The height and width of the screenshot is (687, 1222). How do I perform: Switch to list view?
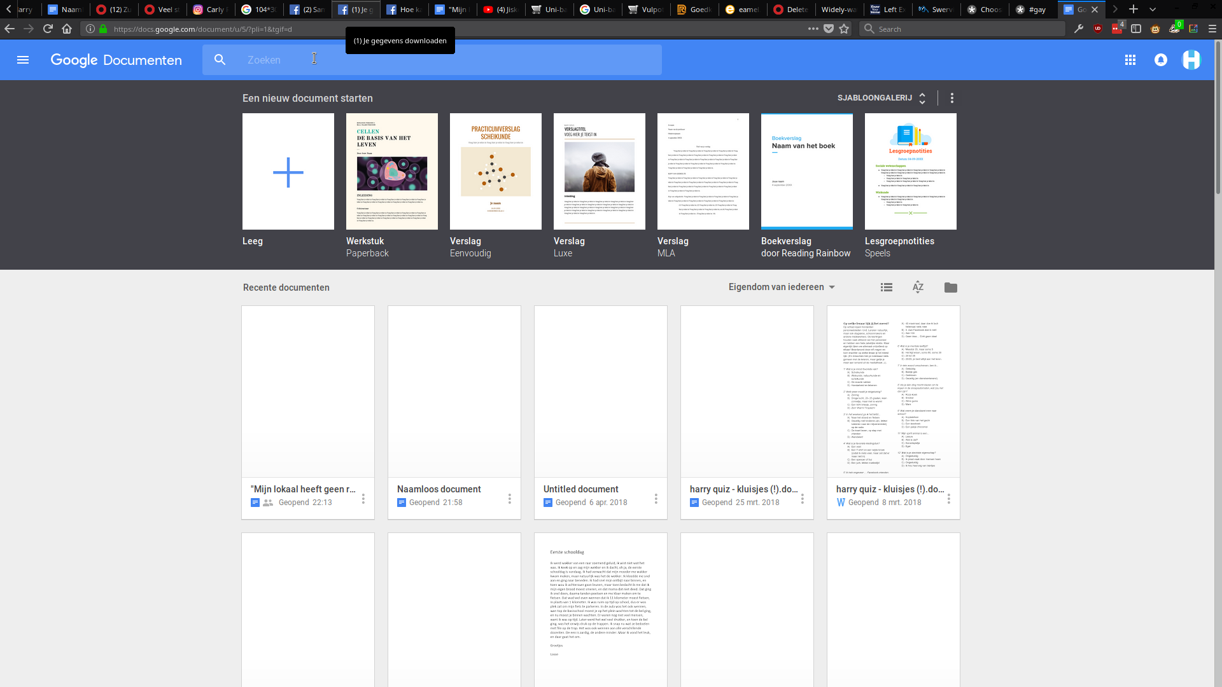(887, 288)
